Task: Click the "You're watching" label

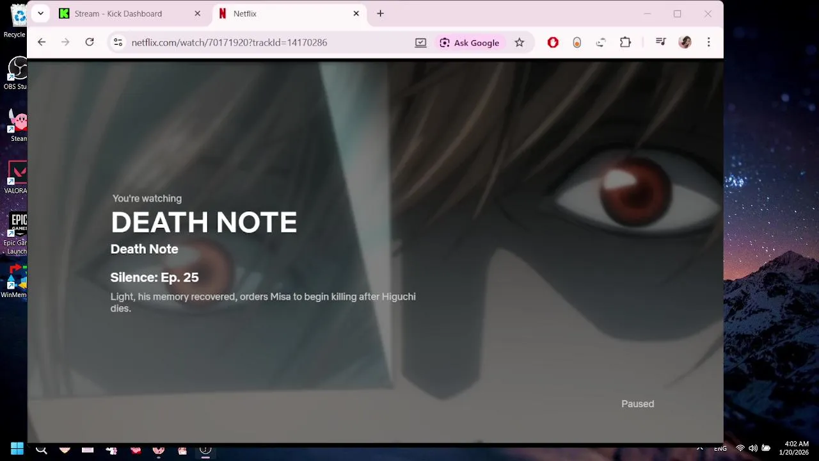Action: click(x=147, y=198)
